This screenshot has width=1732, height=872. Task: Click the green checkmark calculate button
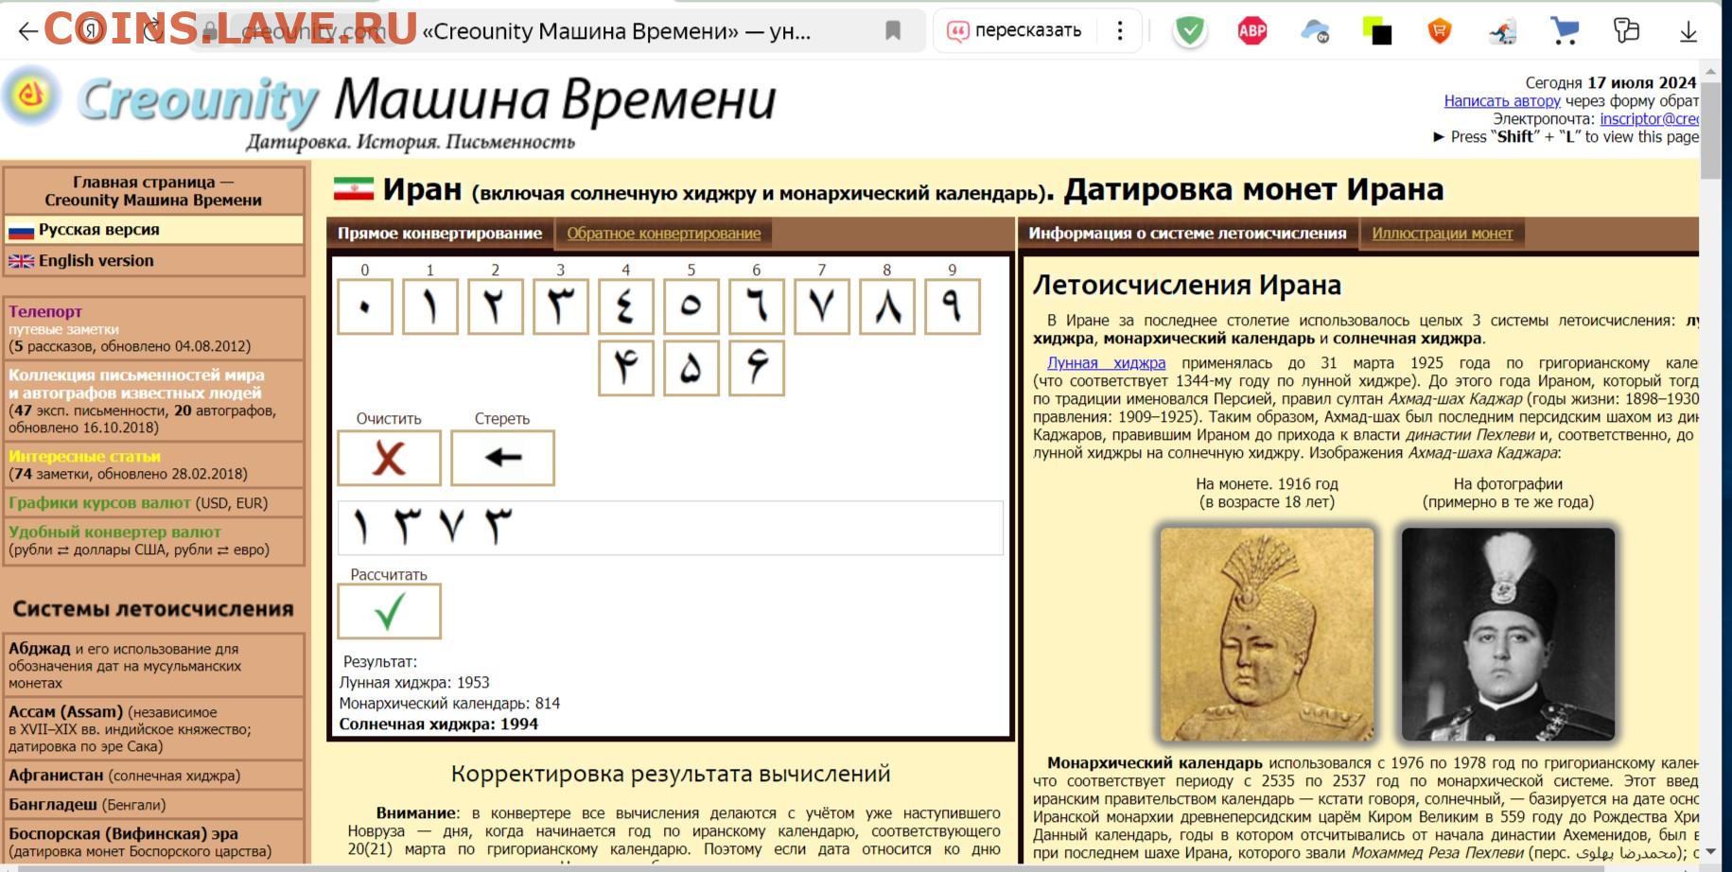click(x=389, y=611)
